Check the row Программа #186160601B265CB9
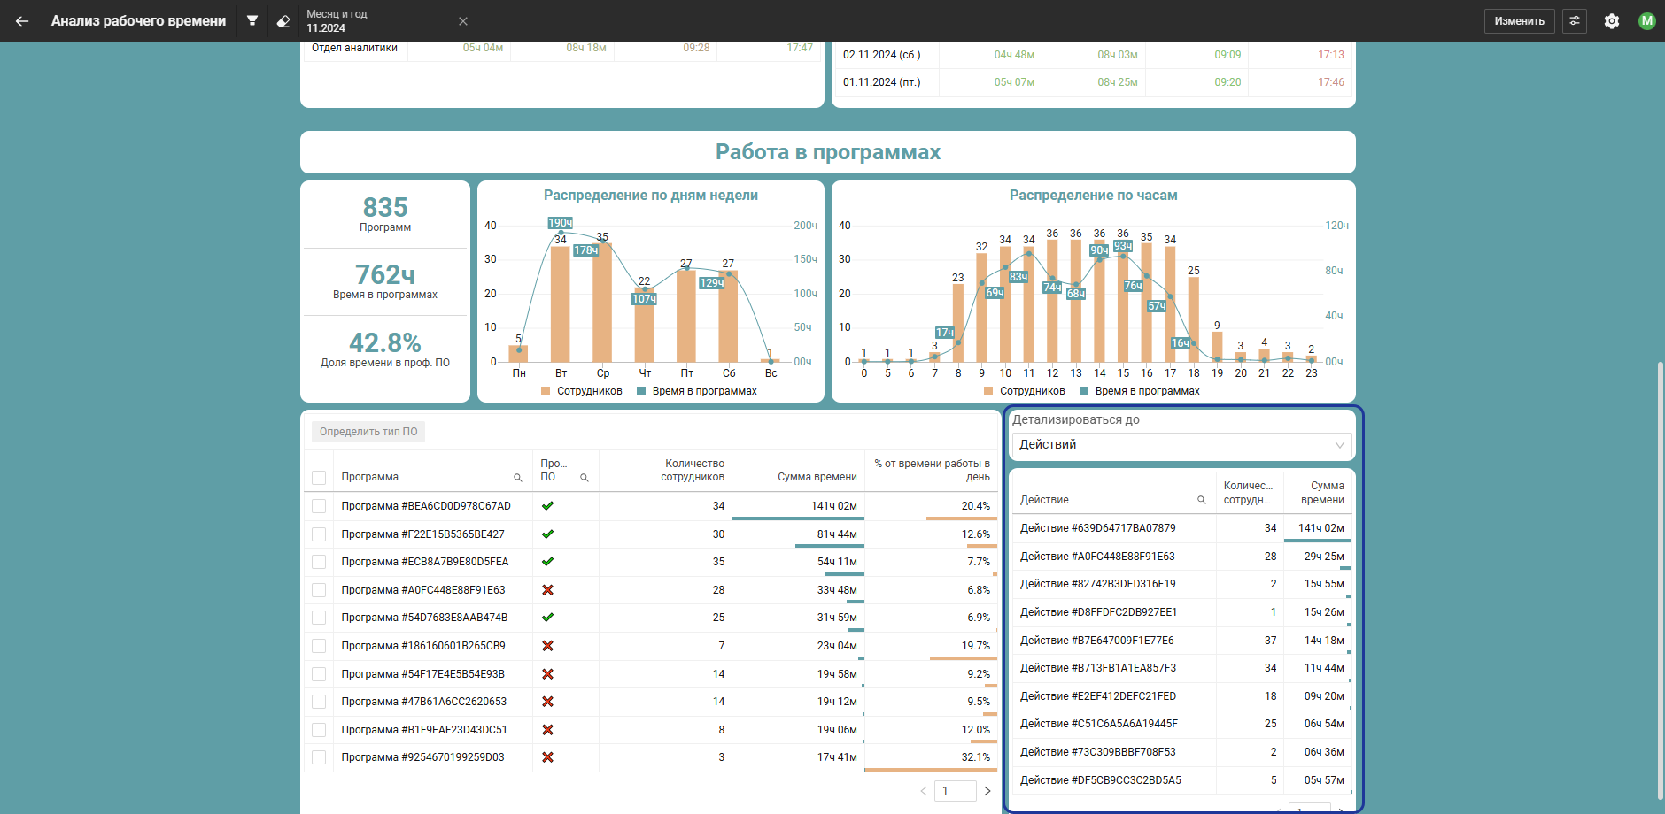 click(319, 646)
